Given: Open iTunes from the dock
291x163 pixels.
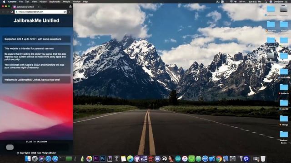Looking at the screenshot, I should 185,159.
